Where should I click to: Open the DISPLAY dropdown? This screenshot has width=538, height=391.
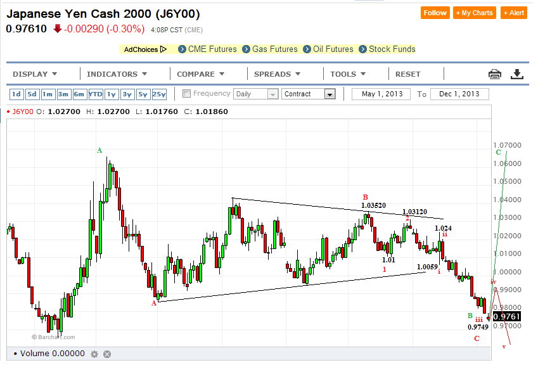pyautogui.click(x=35, y=74)
